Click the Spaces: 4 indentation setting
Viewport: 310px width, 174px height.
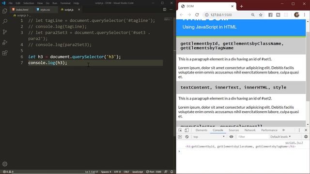pyautogui.click(x=106, y=172)
